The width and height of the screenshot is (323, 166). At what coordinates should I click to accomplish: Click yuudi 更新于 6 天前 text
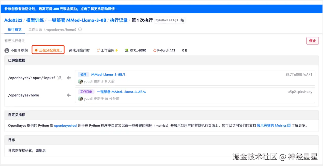point(99,82)
